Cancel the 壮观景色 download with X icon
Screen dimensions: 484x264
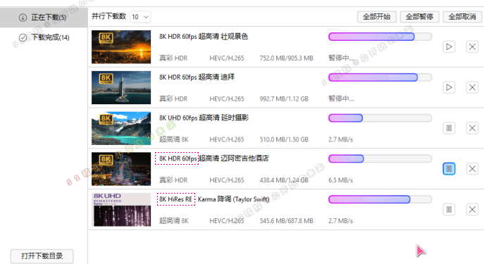pyautogui.click(x=472, y=47)
